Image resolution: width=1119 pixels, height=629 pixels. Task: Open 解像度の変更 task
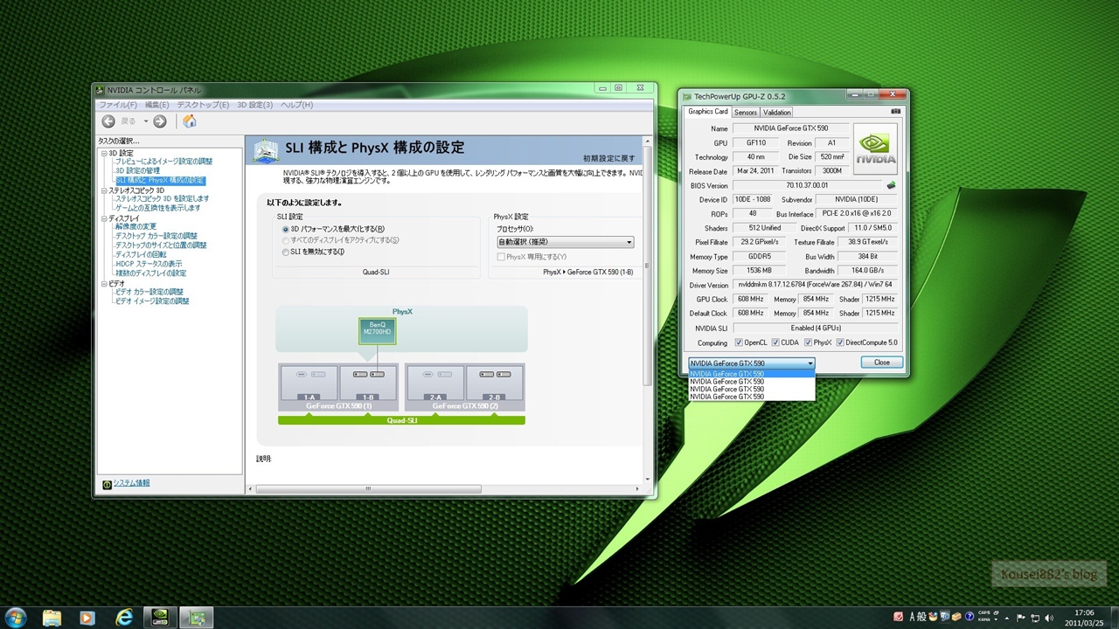(x=136, y=226)
